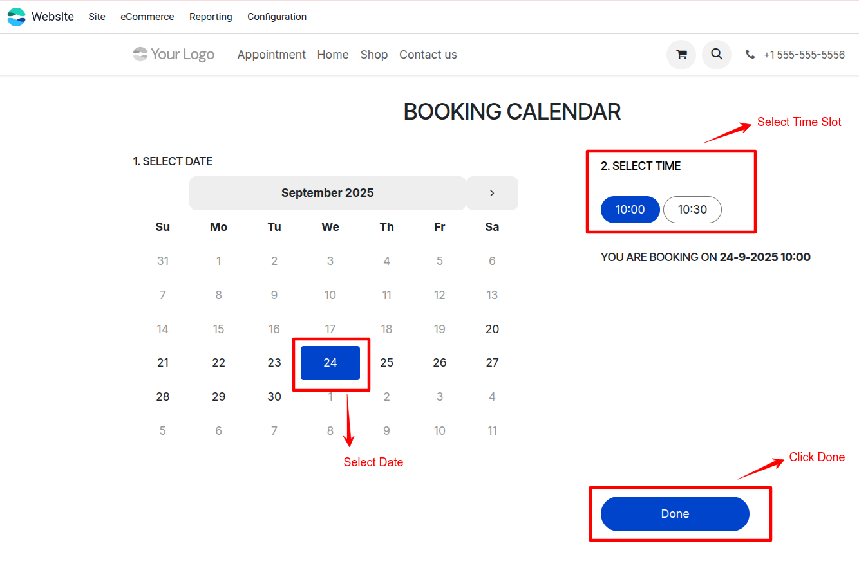Click the phone handset icon in the header

click(750, 55)
